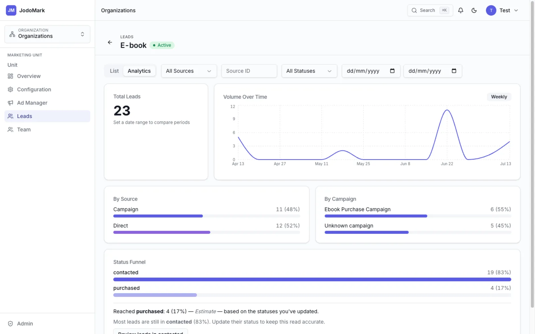
Task: Open the All Sources dropdown
Action: coord(189,71)
